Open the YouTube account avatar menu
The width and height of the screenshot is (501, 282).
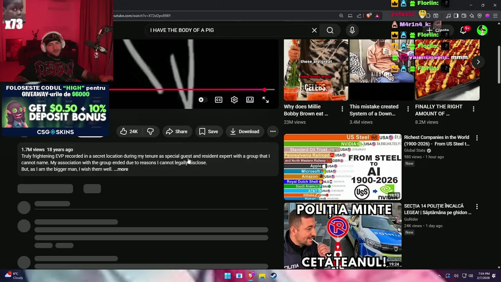point(482,30)
